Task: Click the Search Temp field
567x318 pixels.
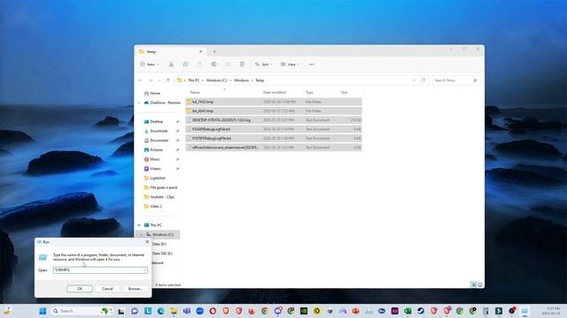Action: (x=456, y=80)
